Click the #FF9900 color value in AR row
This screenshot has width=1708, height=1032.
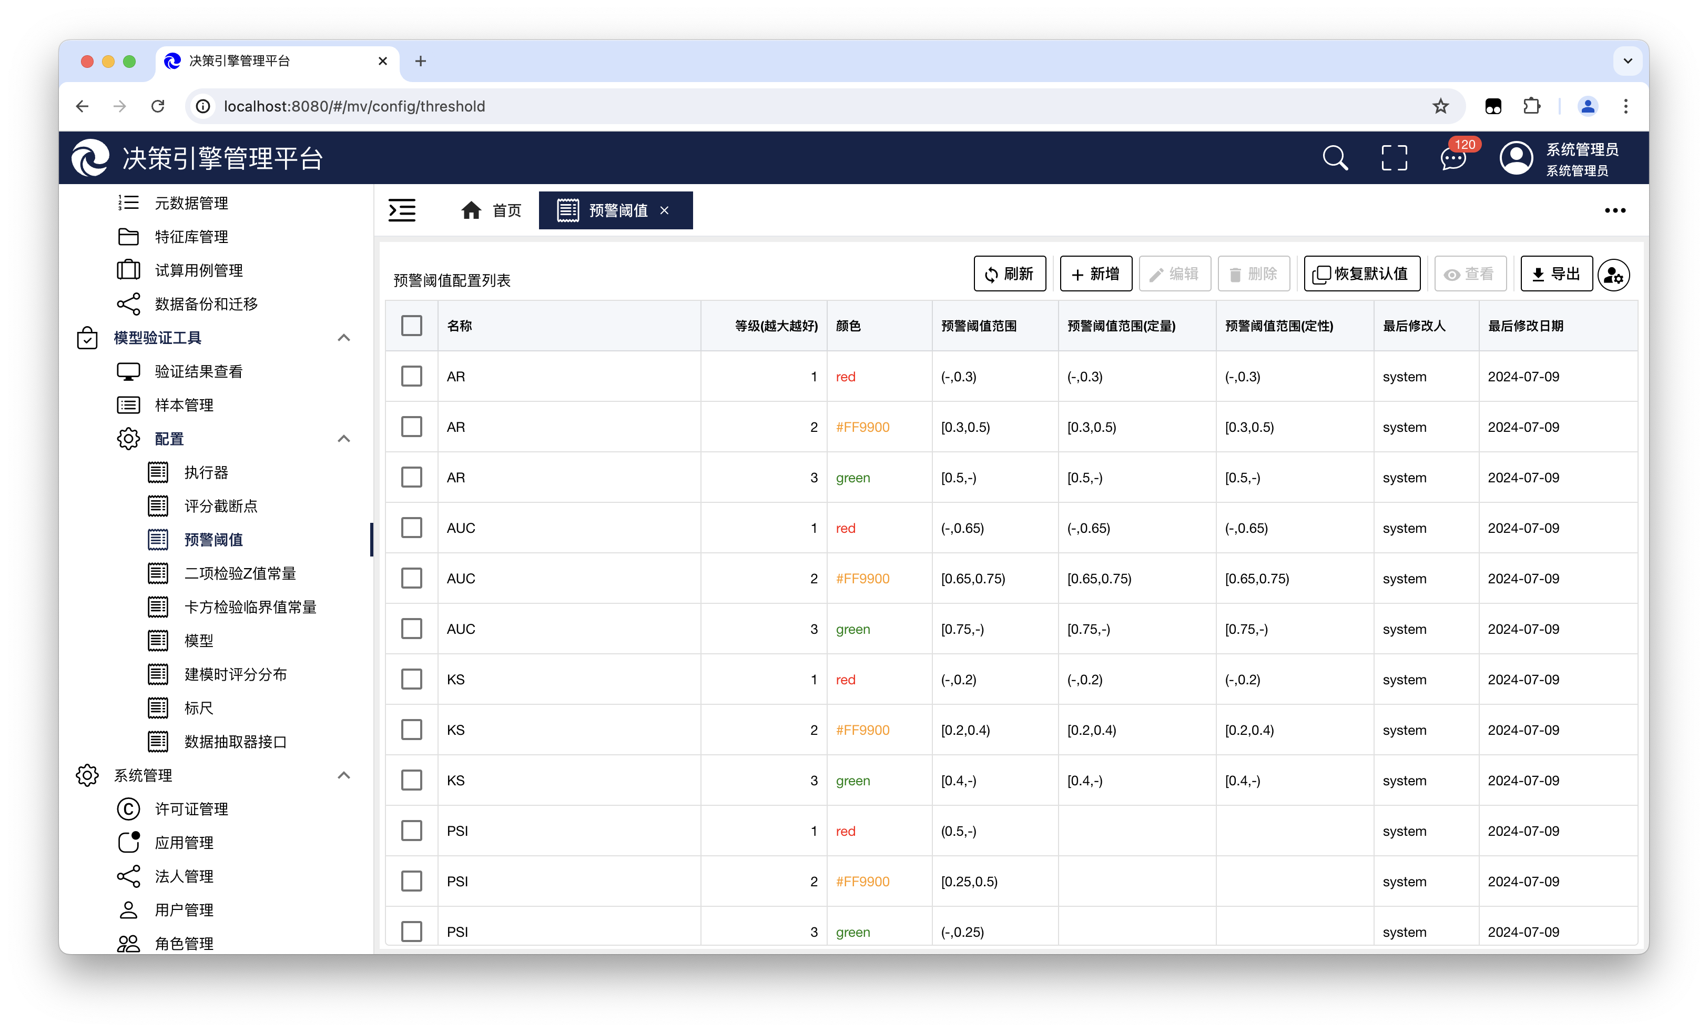tap(862, 427)
